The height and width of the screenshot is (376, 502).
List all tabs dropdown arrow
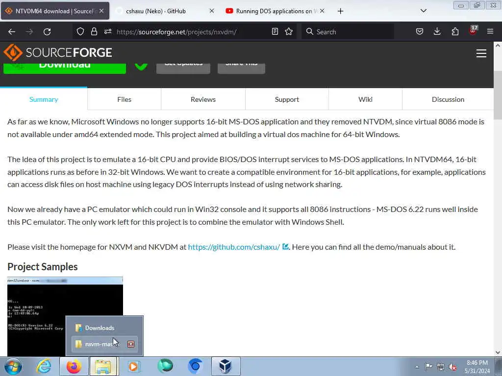[423, 11]
